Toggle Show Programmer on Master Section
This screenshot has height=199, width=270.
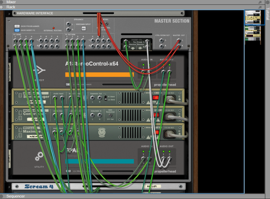pyautogui.click(x=17, y=26)
